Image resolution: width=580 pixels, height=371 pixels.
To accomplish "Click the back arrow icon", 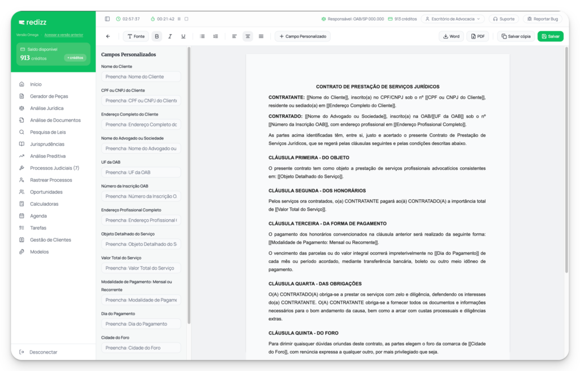I will click(x=108, y=36).
